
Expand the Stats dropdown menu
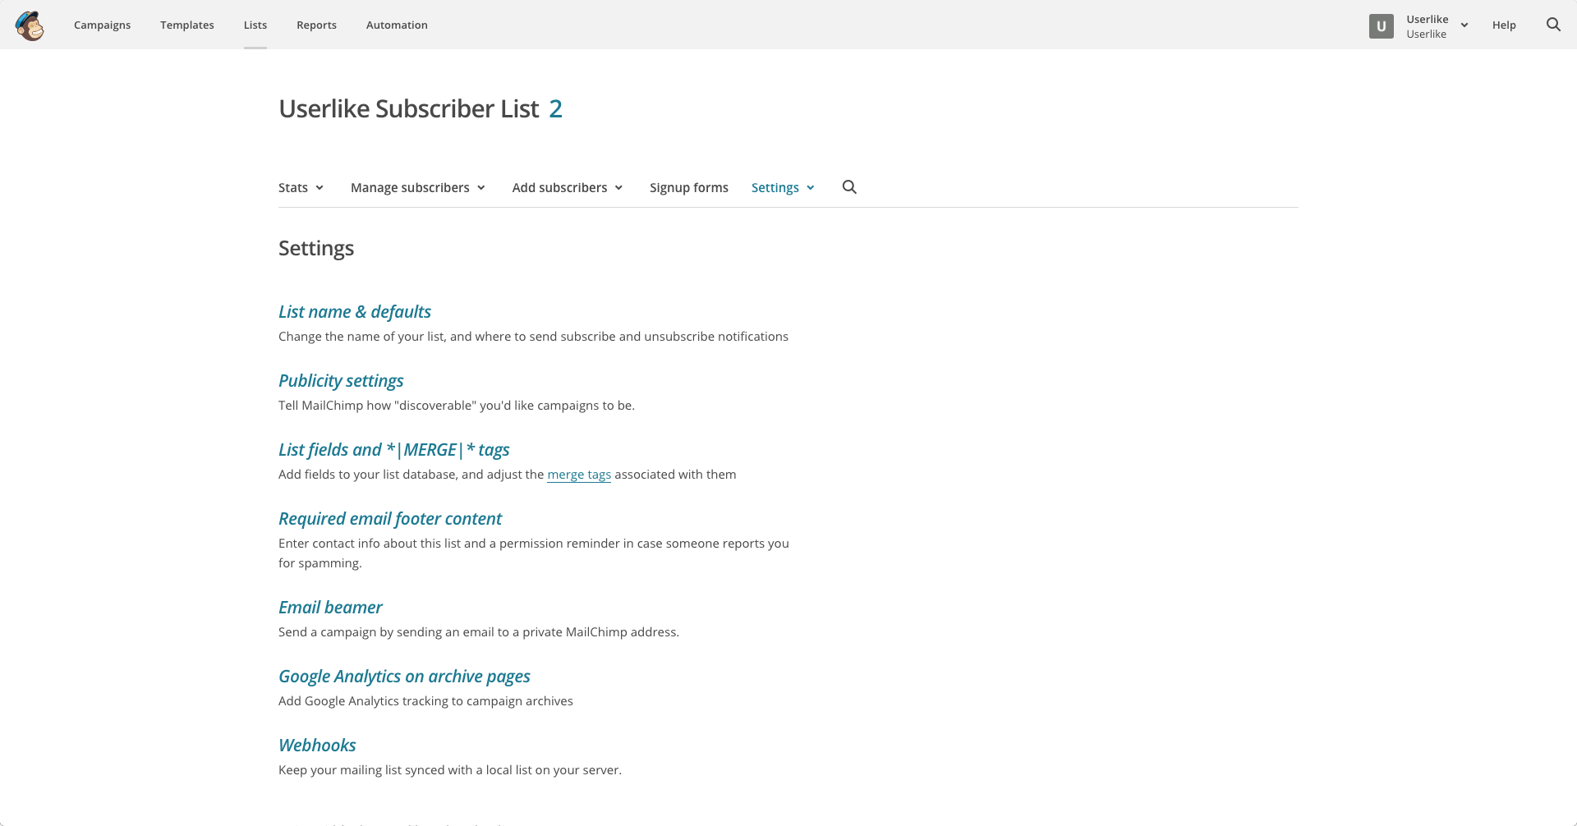[301, 188]
